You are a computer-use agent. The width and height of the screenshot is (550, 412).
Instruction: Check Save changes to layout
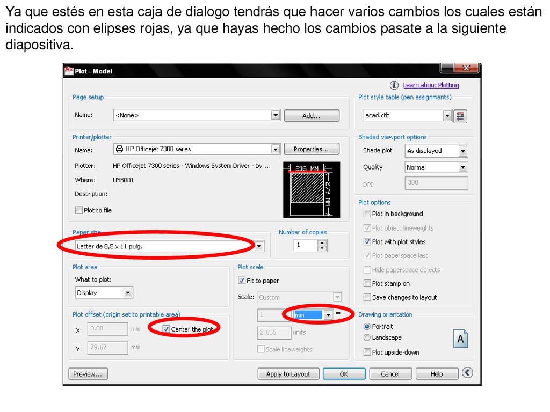[367, 297]
